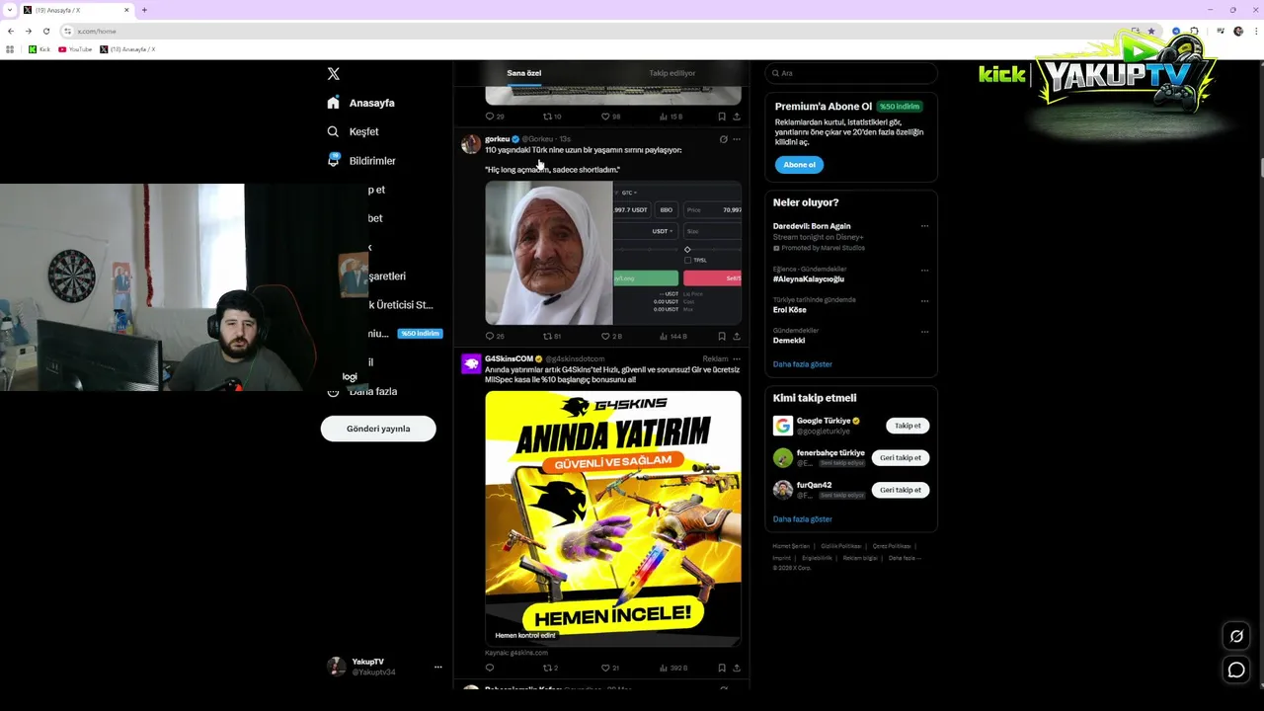Follow back furQan42
This screenshot has width=1264, height=711.
pos(901,490)
